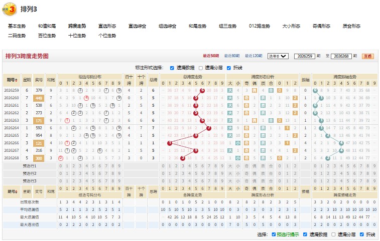This screenshot has height=241, width=380.
Task: Open 直选综合 chart
Action: pyautogui.click(x=137, y=26)
